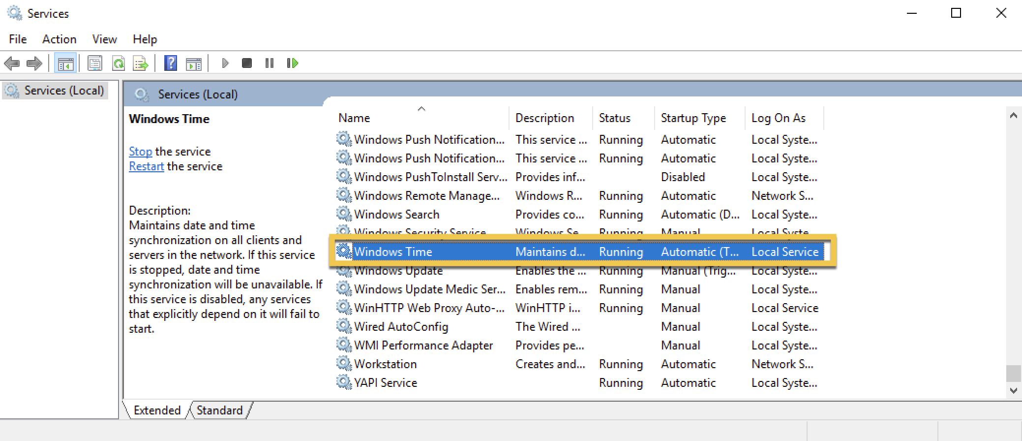The height and width of the screenshot is (441, 1022).
Task: Click the Restart the service link
Action: [x=146, y=166]
